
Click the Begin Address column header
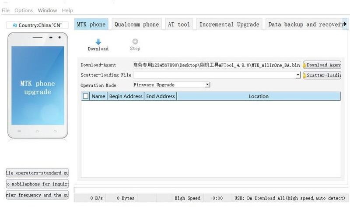[126, 96]
